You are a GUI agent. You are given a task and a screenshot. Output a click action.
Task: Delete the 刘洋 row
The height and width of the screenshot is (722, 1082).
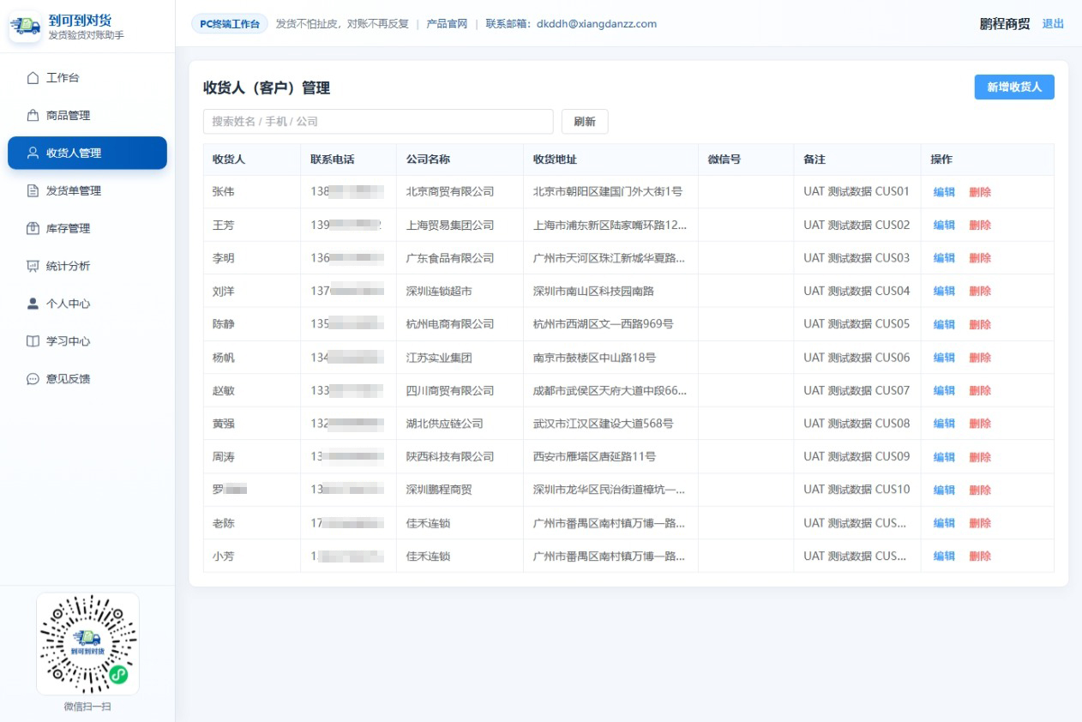[x=980, y=292]
